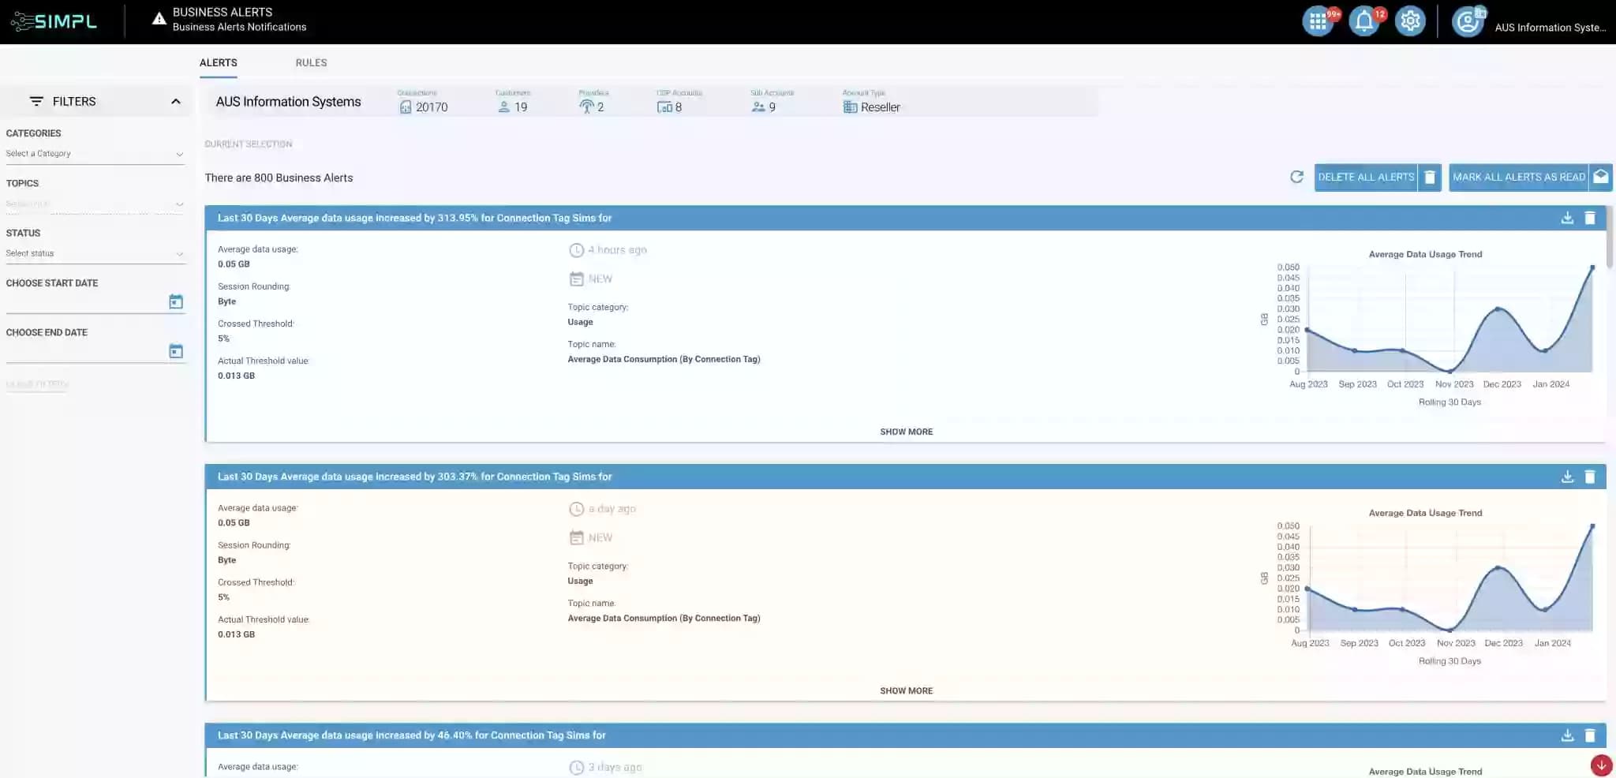
Task: Click 'NEW' status in the first alert
Action: point(600,279)
